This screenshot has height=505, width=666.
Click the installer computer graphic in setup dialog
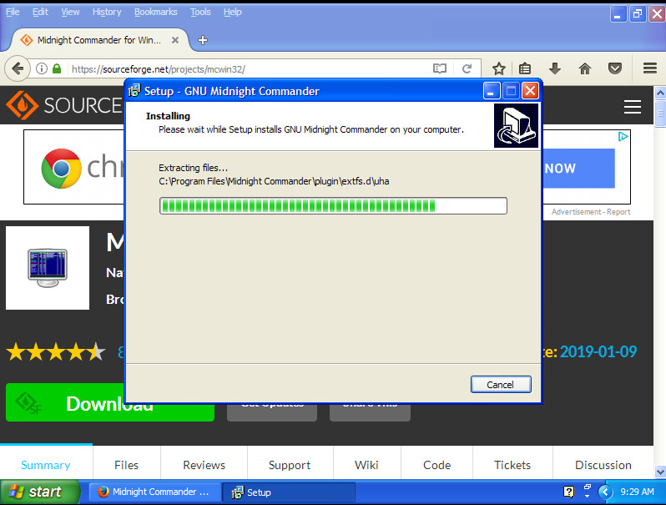tap(516, 126)
